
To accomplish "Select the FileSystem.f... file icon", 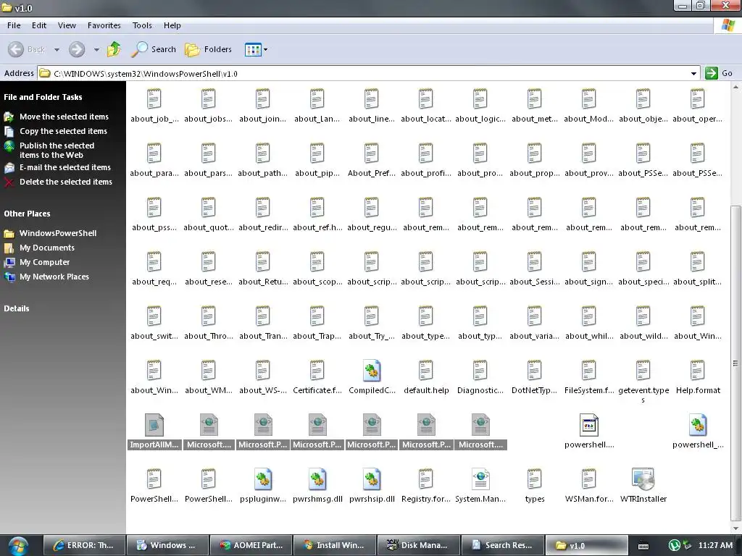I will 589,371.
